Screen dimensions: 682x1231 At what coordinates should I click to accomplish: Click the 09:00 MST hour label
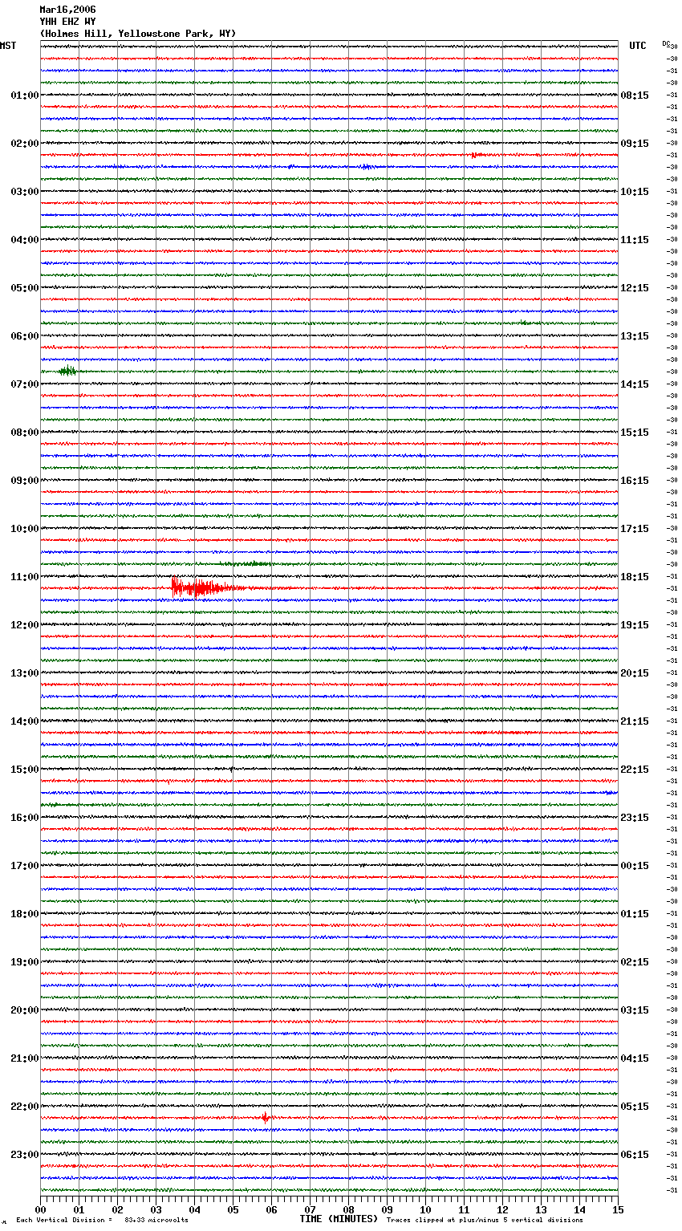25,481
